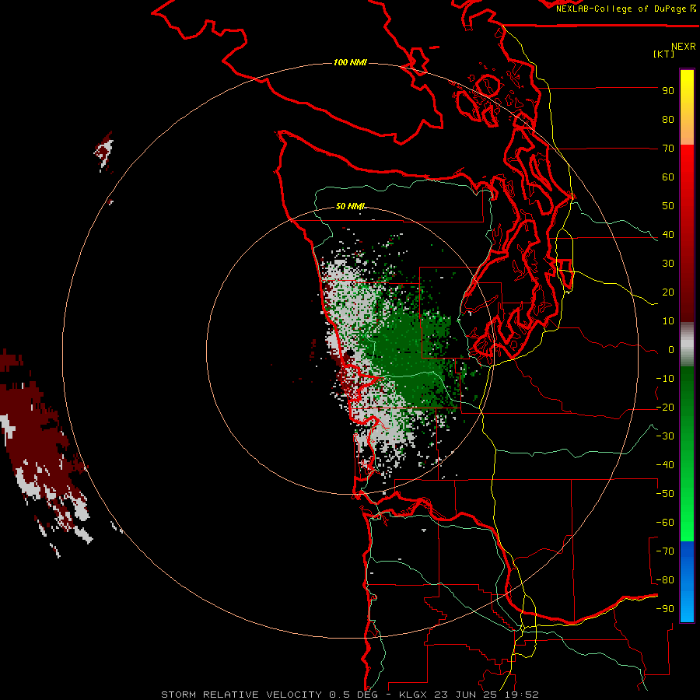Pick the orange segment of the color bar

pyautogui.click(x=687, y=132)
